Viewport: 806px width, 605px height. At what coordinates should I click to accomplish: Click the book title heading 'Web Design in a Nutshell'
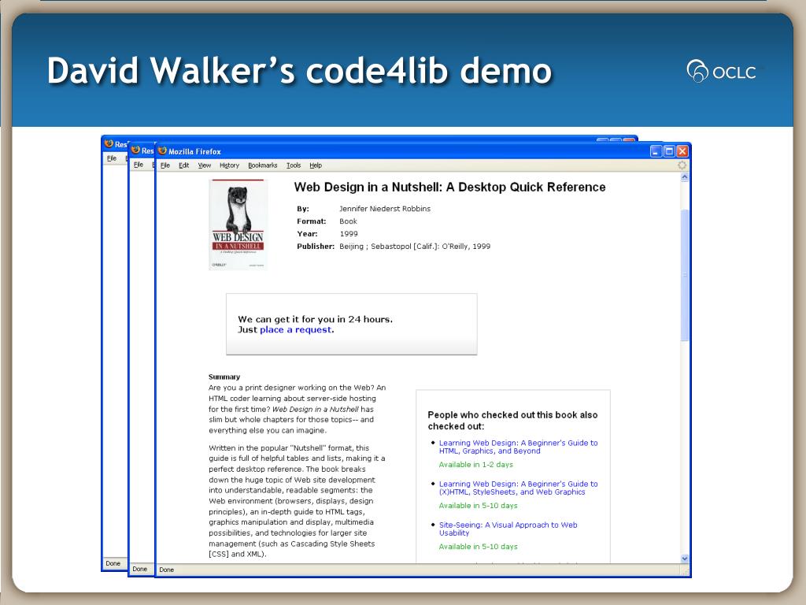coord(449,187)
